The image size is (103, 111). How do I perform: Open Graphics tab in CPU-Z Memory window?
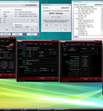click(x=88, y=45)
